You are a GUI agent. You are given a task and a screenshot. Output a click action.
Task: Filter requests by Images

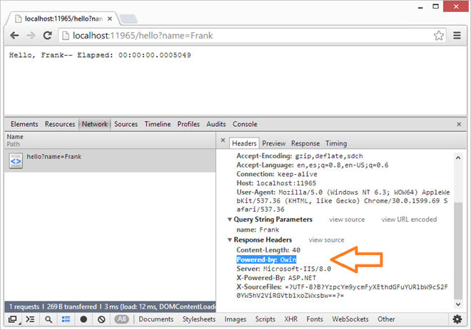(235, 319)
